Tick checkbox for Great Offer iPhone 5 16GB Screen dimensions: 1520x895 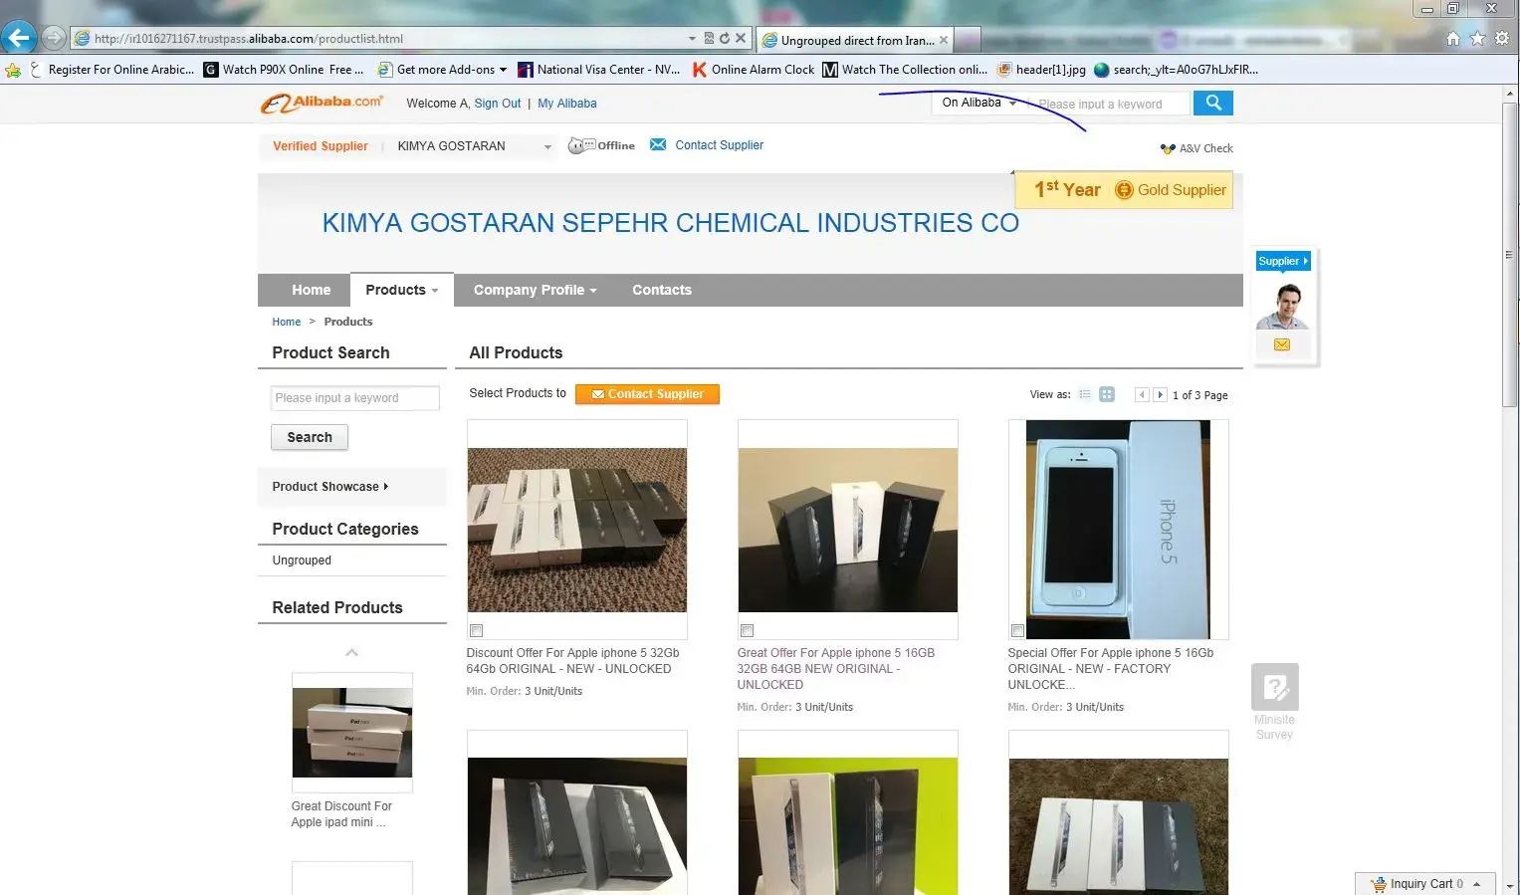pyautogui.click(x=748, y=630)
